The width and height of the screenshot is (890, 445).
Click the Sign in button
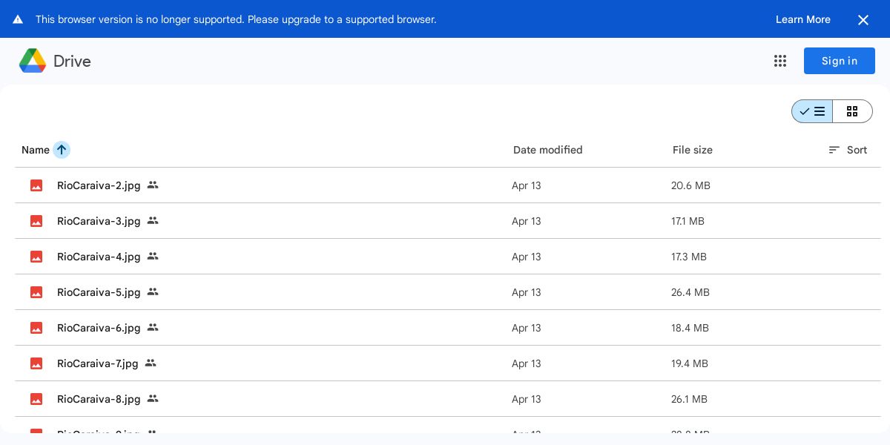pos(839,61)
